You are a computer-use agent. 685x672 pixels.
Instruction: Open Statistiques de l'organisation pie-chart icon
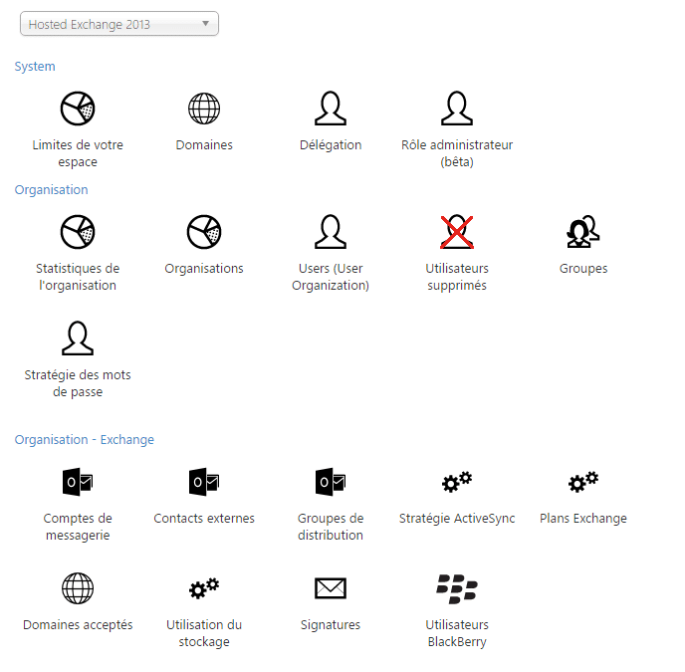coord(78,232)
